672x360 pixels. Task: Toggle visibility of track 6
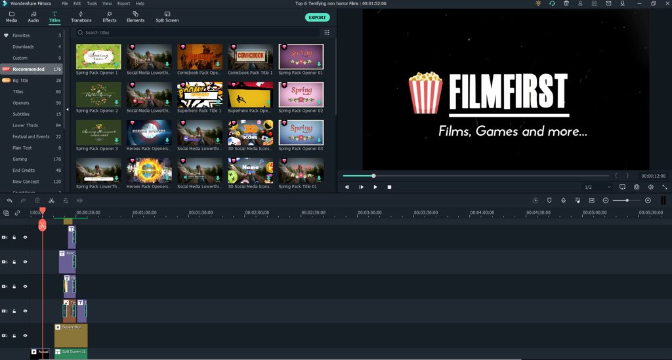(x=26, y=237)
